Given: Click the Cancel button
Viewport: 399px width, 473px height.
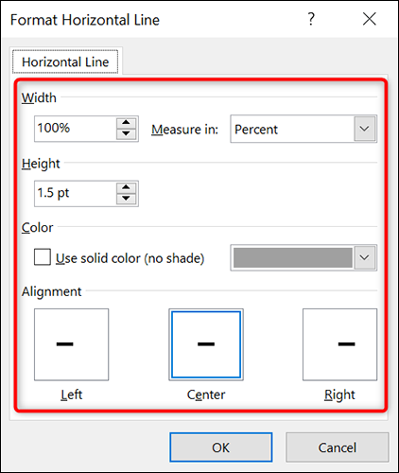Looking at the screenshot, I should click(338, 447).
